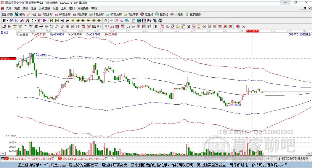Open the 板块 sector view

tap(20, 15)
